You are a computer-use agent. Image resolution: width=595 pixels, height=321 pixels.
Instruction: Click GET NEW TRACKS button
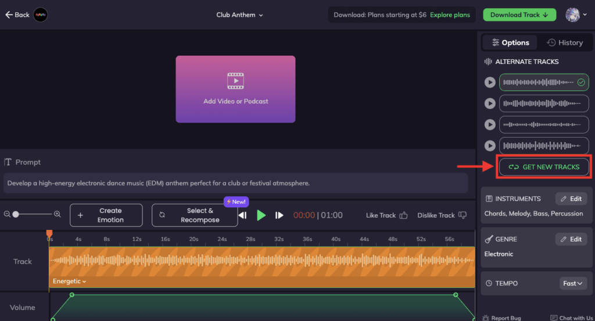[544, 167]
